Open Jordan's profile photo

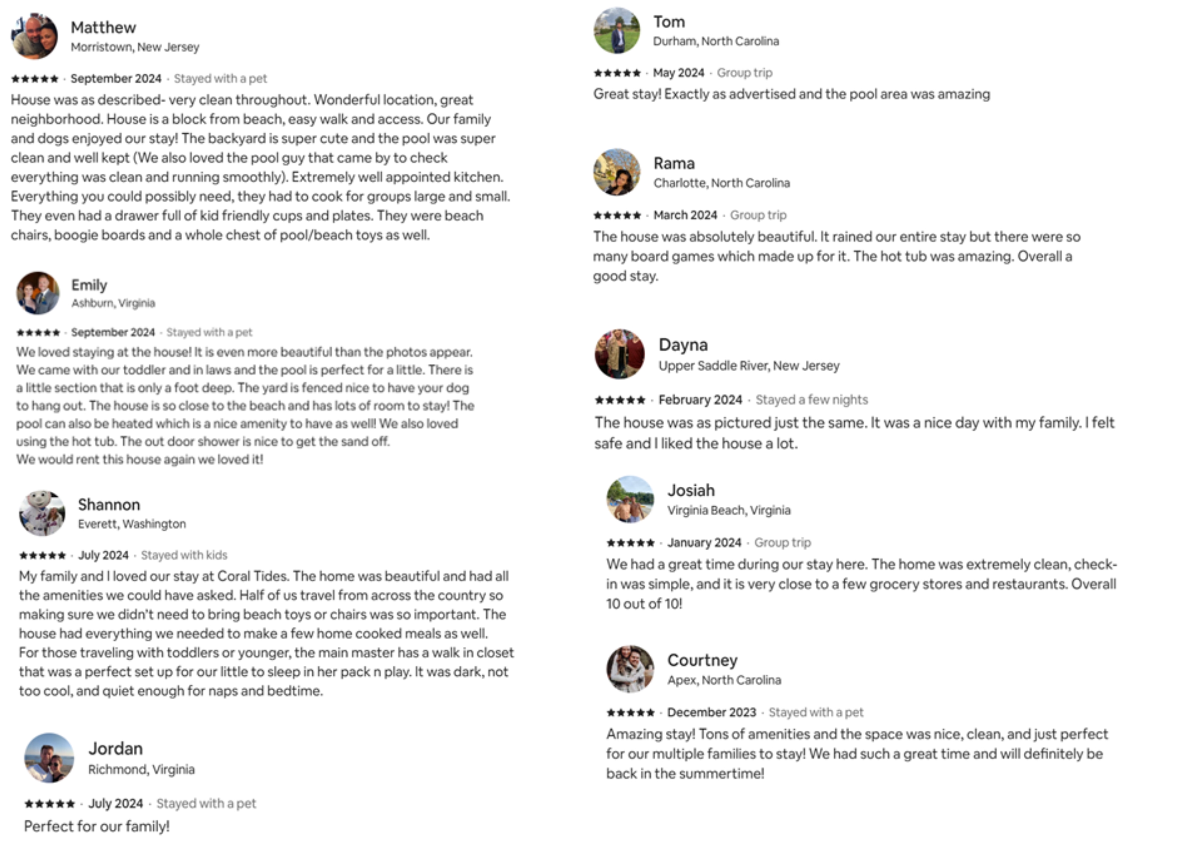click(x=49, y=757)
